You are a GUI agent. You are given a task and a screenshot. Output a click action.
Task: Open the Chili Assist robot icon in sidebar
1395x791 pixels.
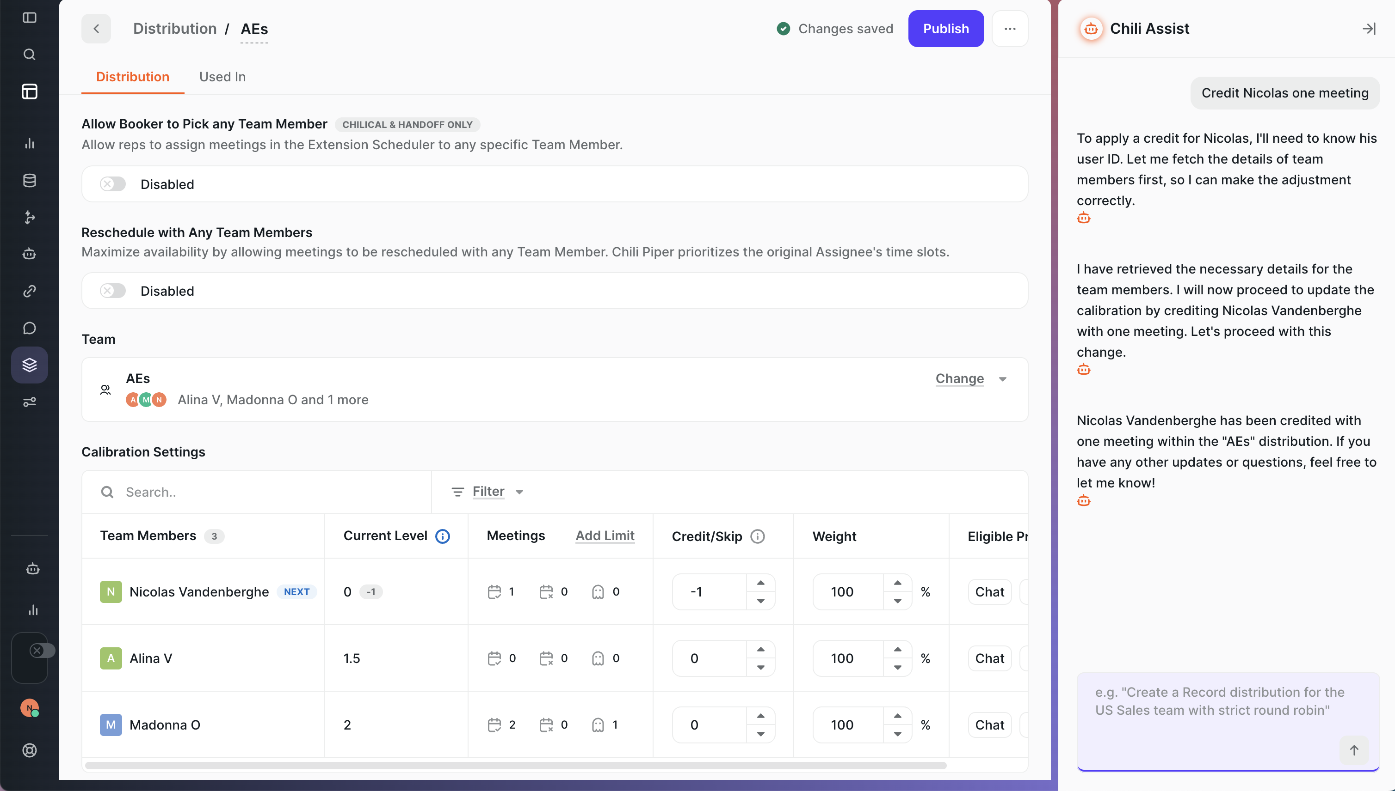pyautogui.click(x=29, y=253)
